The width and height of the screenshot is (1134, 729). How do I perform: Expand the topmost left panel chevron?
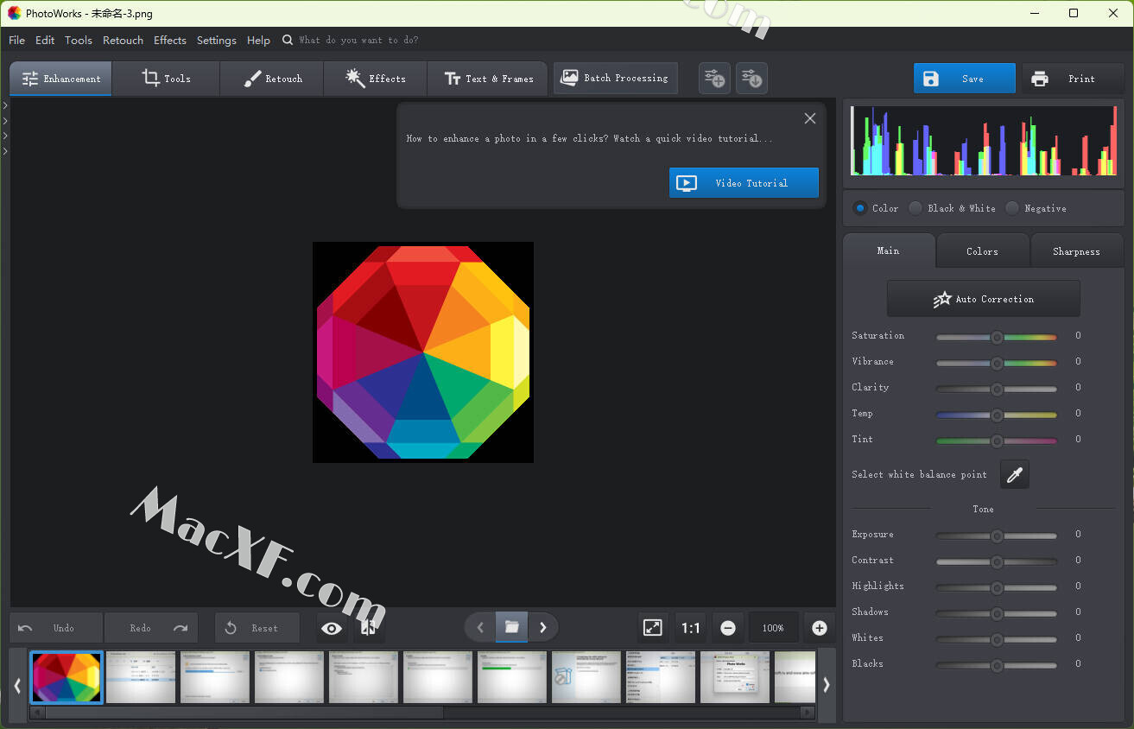pyautogui.click(x=5, y=105)
